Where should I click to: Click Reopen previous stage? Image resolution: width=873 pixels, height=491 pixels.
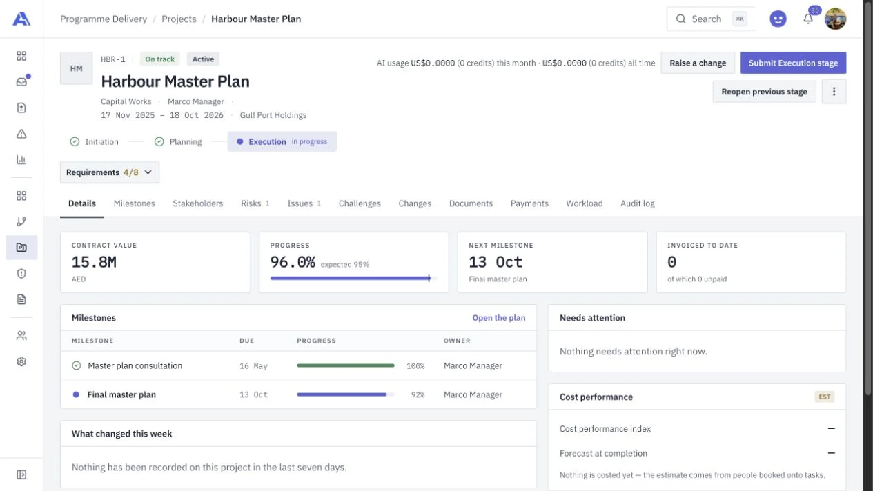pos(764,92)
